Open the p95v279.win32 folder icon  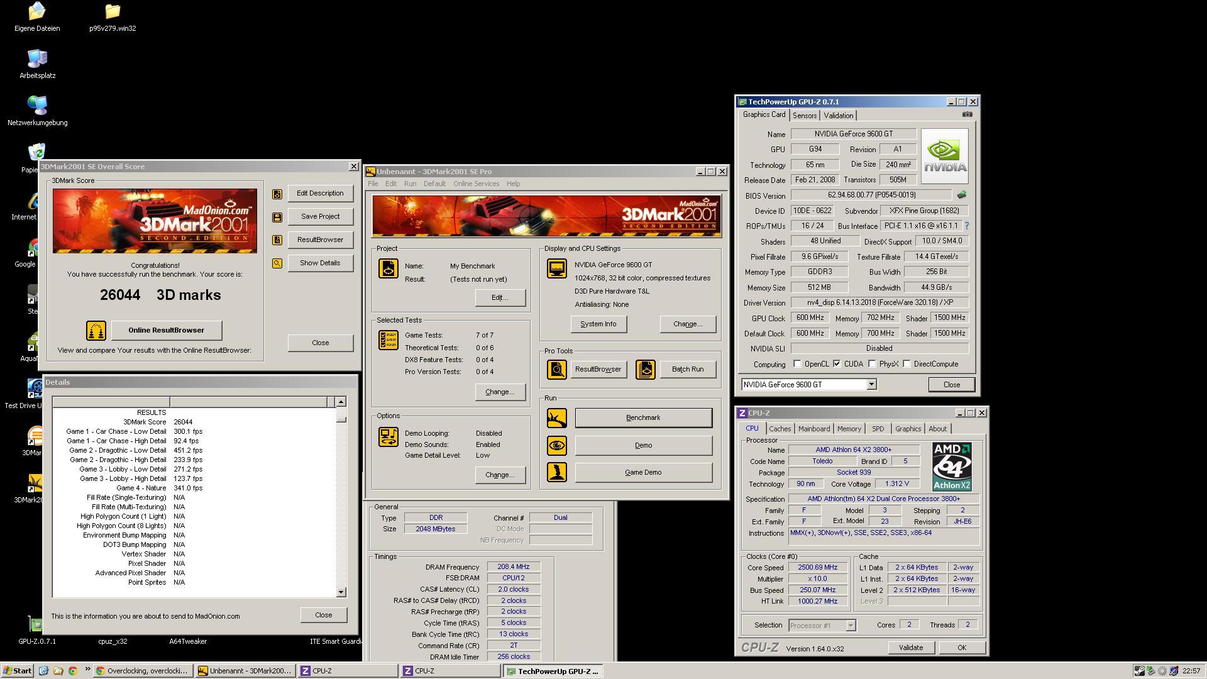(113, 16)
